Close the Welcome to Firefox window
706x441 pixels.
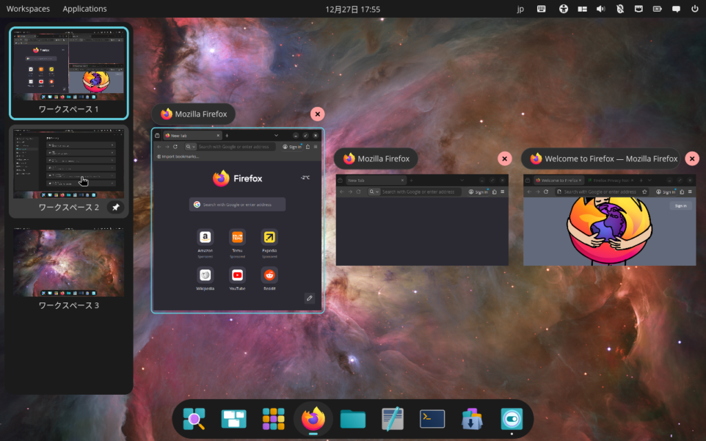692,158
